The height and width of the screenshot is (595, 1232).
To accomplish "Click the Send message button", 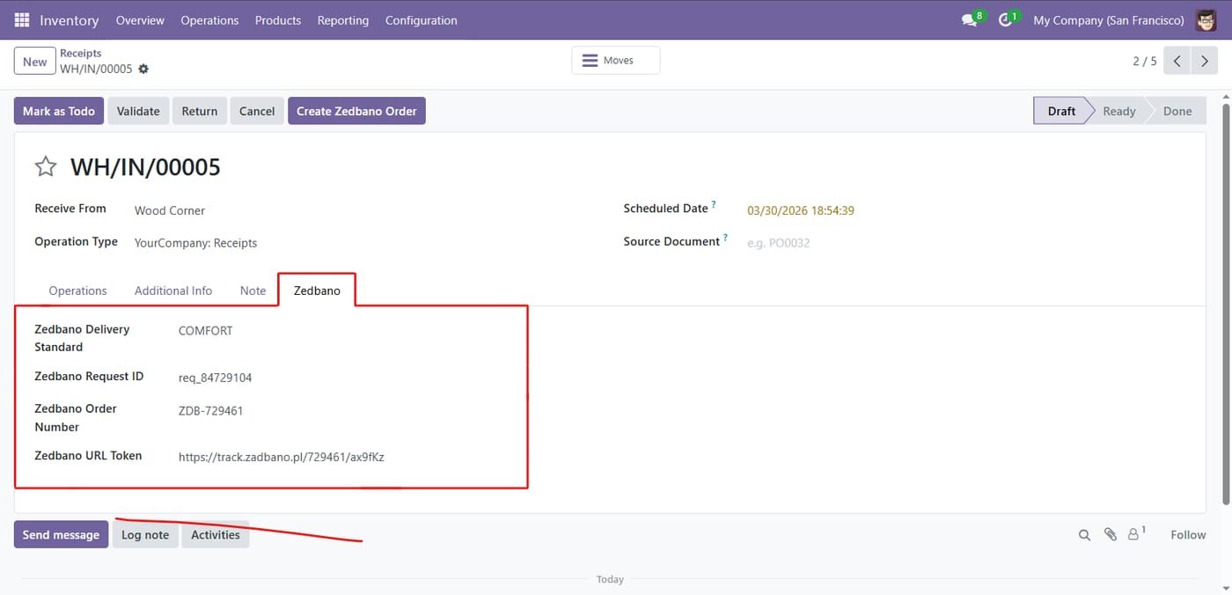I will click(x=61, y=534).
